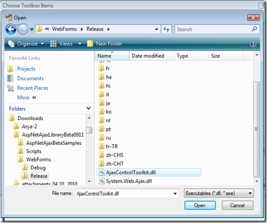Select WebForms folder in tree

coord(38,159)
